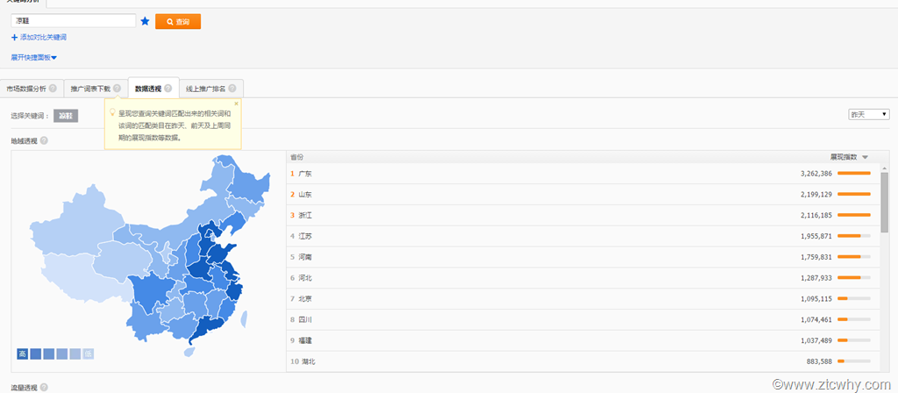Click 添加对比关键词 link
The image size is (898, 393).
[39, 38]
